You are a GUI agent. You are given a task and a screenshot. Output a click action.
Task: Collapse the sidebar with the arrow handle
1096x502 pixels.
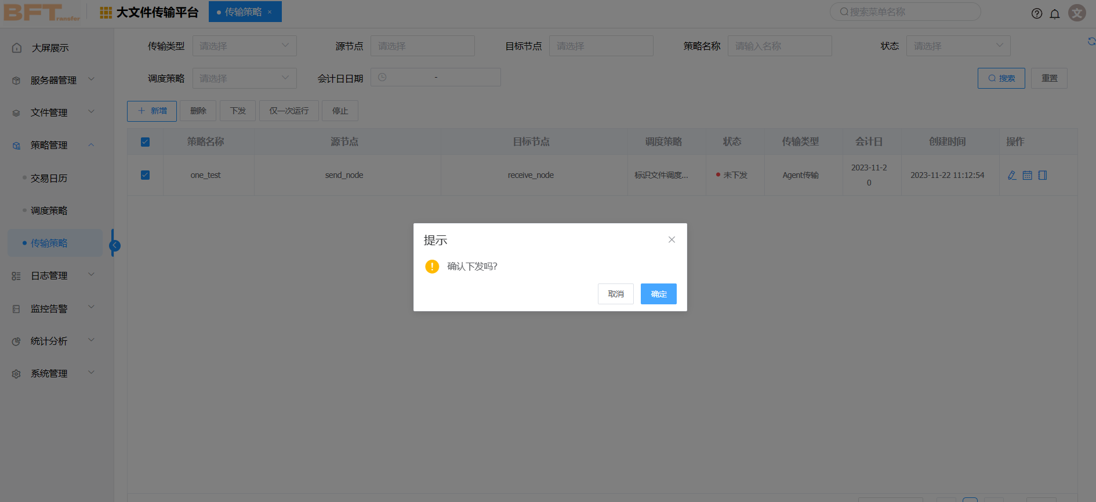115,245
